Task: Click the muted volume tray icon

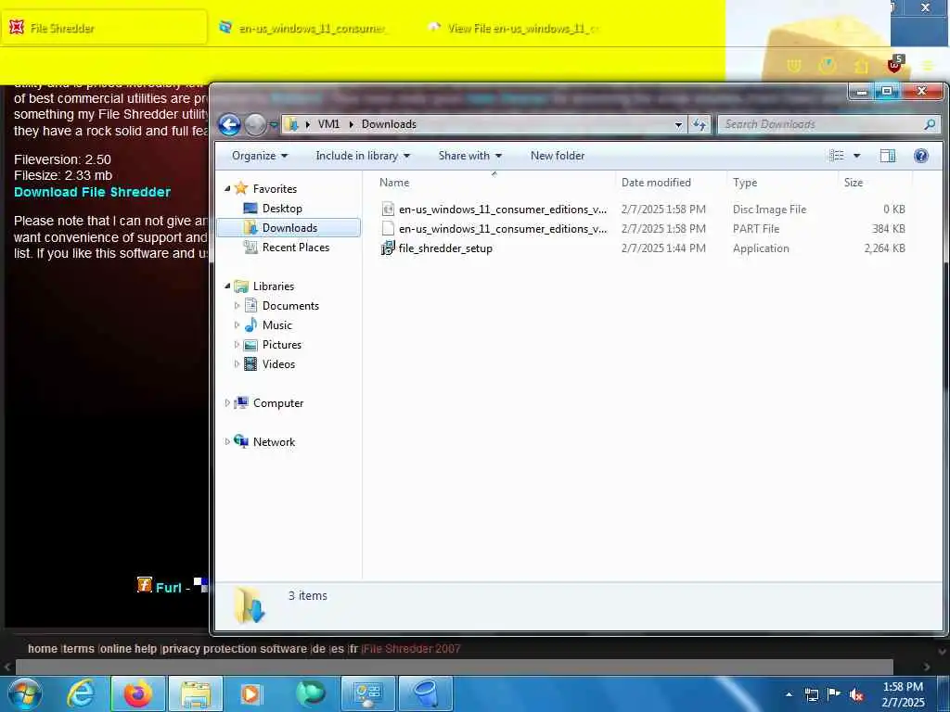Action: [856, 694]
